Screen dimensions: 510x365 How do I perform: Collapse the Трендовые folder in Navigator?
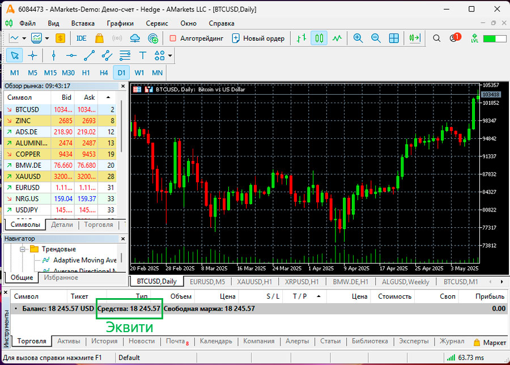(23, 249)
